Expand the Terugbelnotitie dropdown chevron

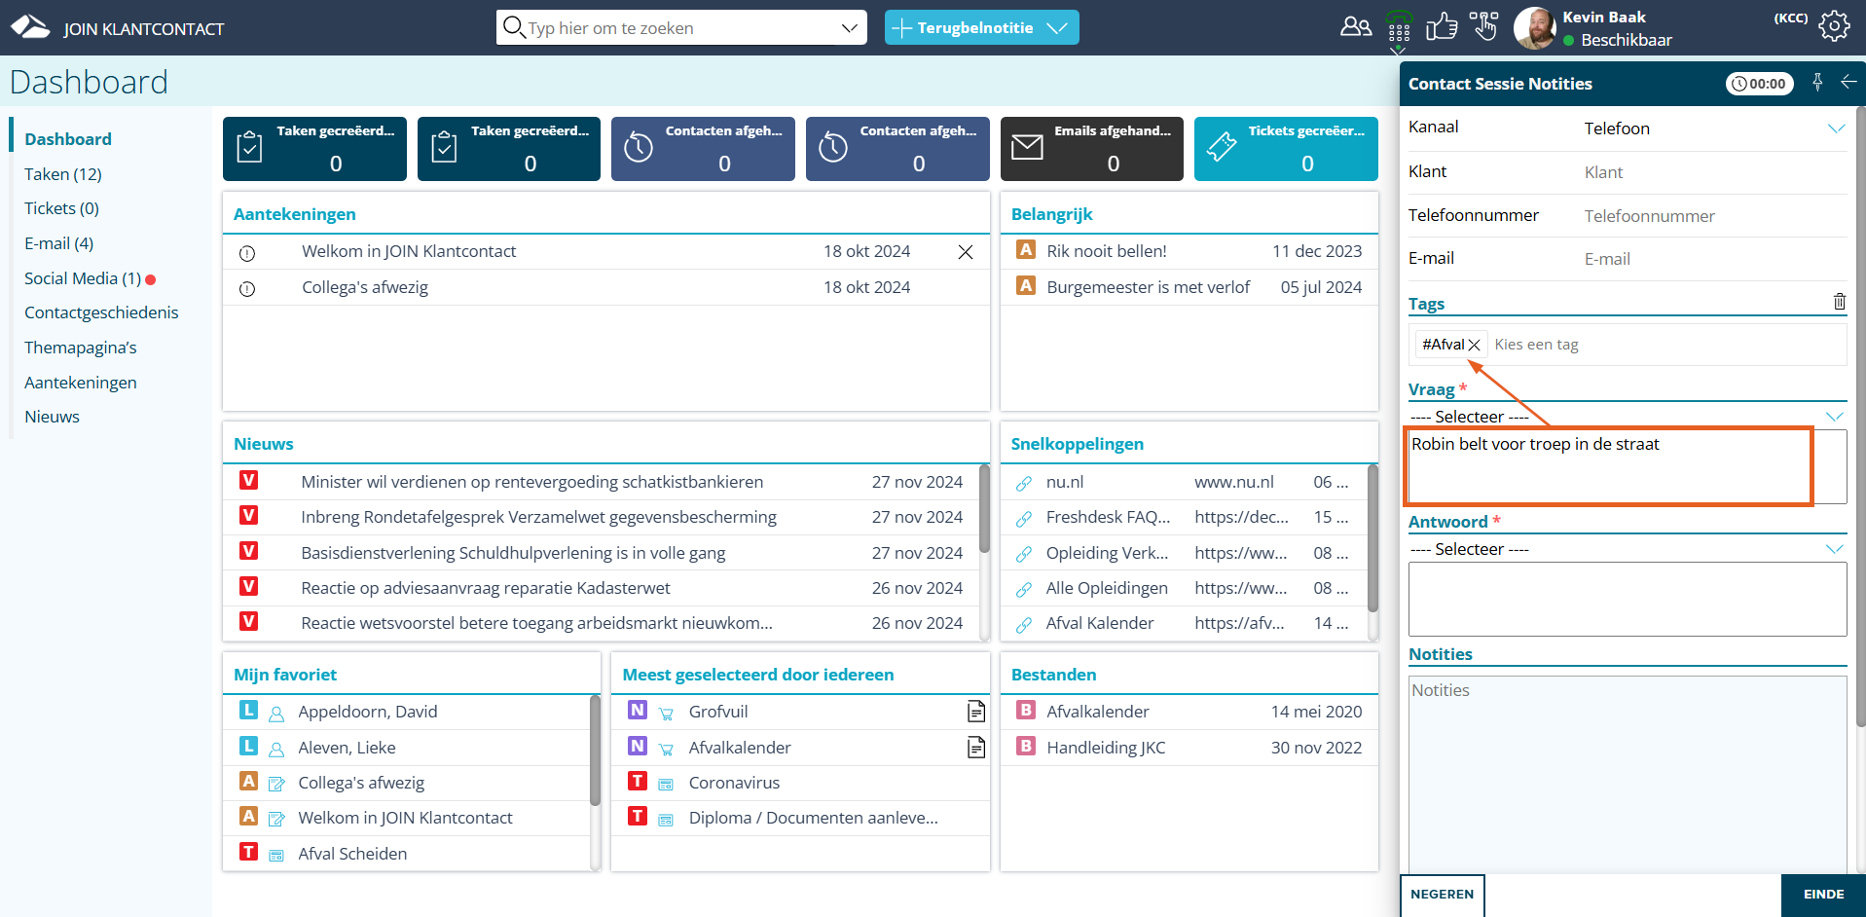point(1057,28)
